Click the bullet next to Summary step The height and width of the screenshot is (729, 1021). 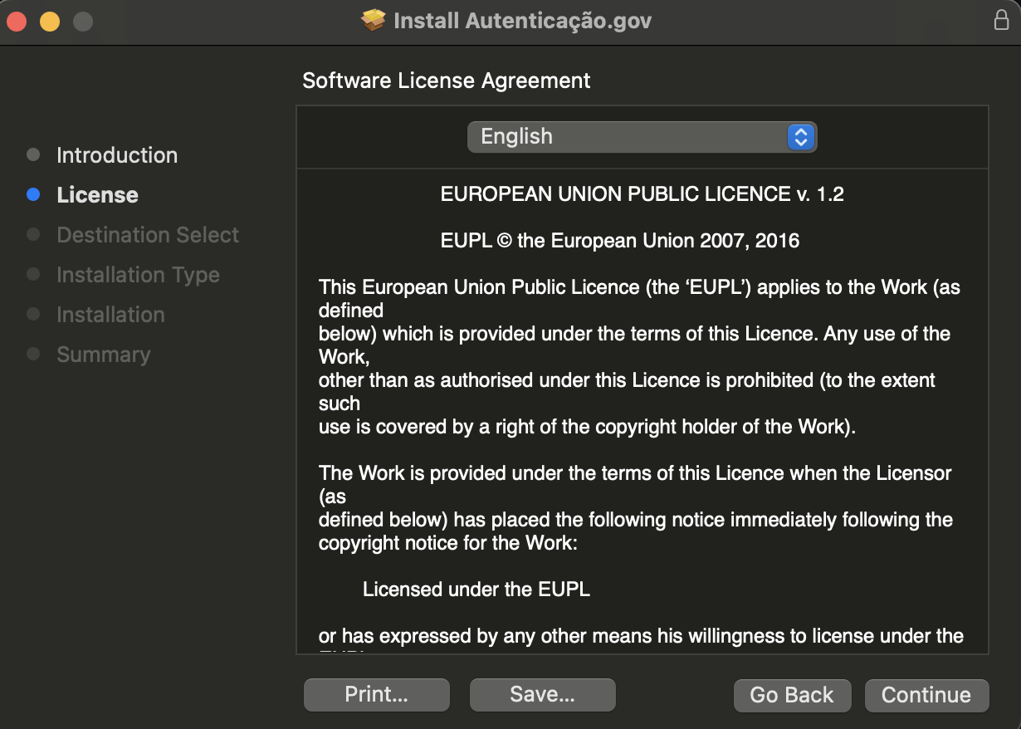click(33, 355)
